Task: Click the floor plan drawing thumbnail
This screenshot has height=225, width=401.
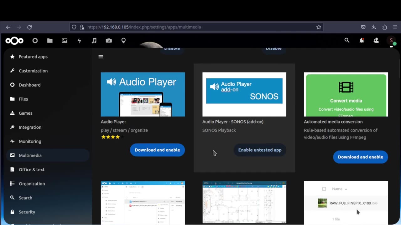Action: point(244,202)
